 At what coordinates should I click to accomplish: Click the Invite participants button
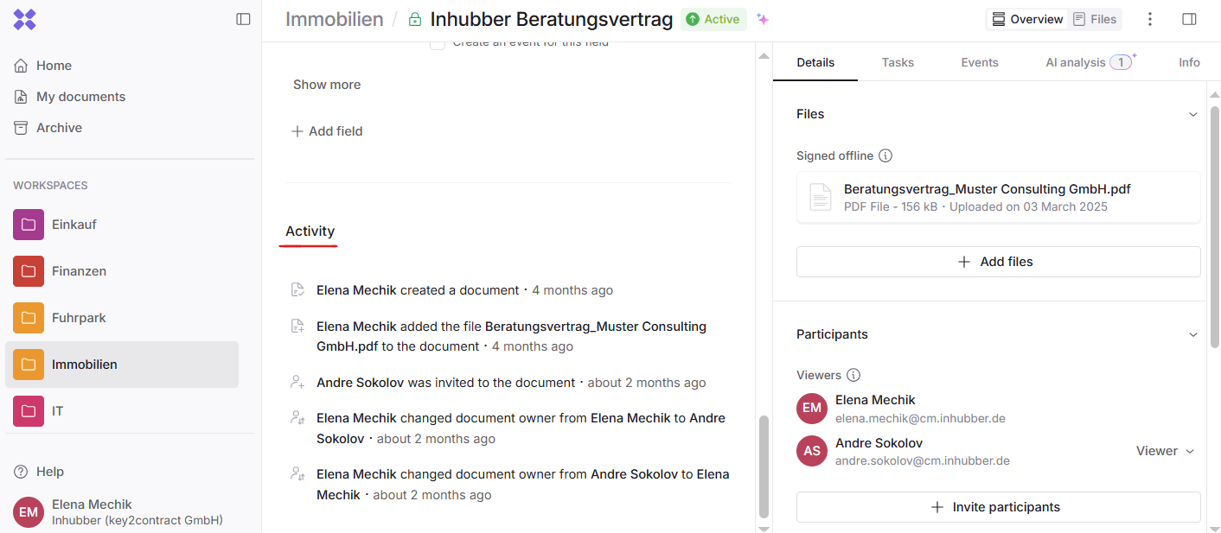[998, 507]
